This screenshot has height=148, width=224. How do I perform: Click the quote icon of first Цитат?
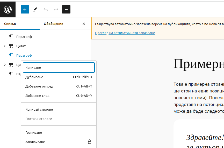click(x=11, y=46)
